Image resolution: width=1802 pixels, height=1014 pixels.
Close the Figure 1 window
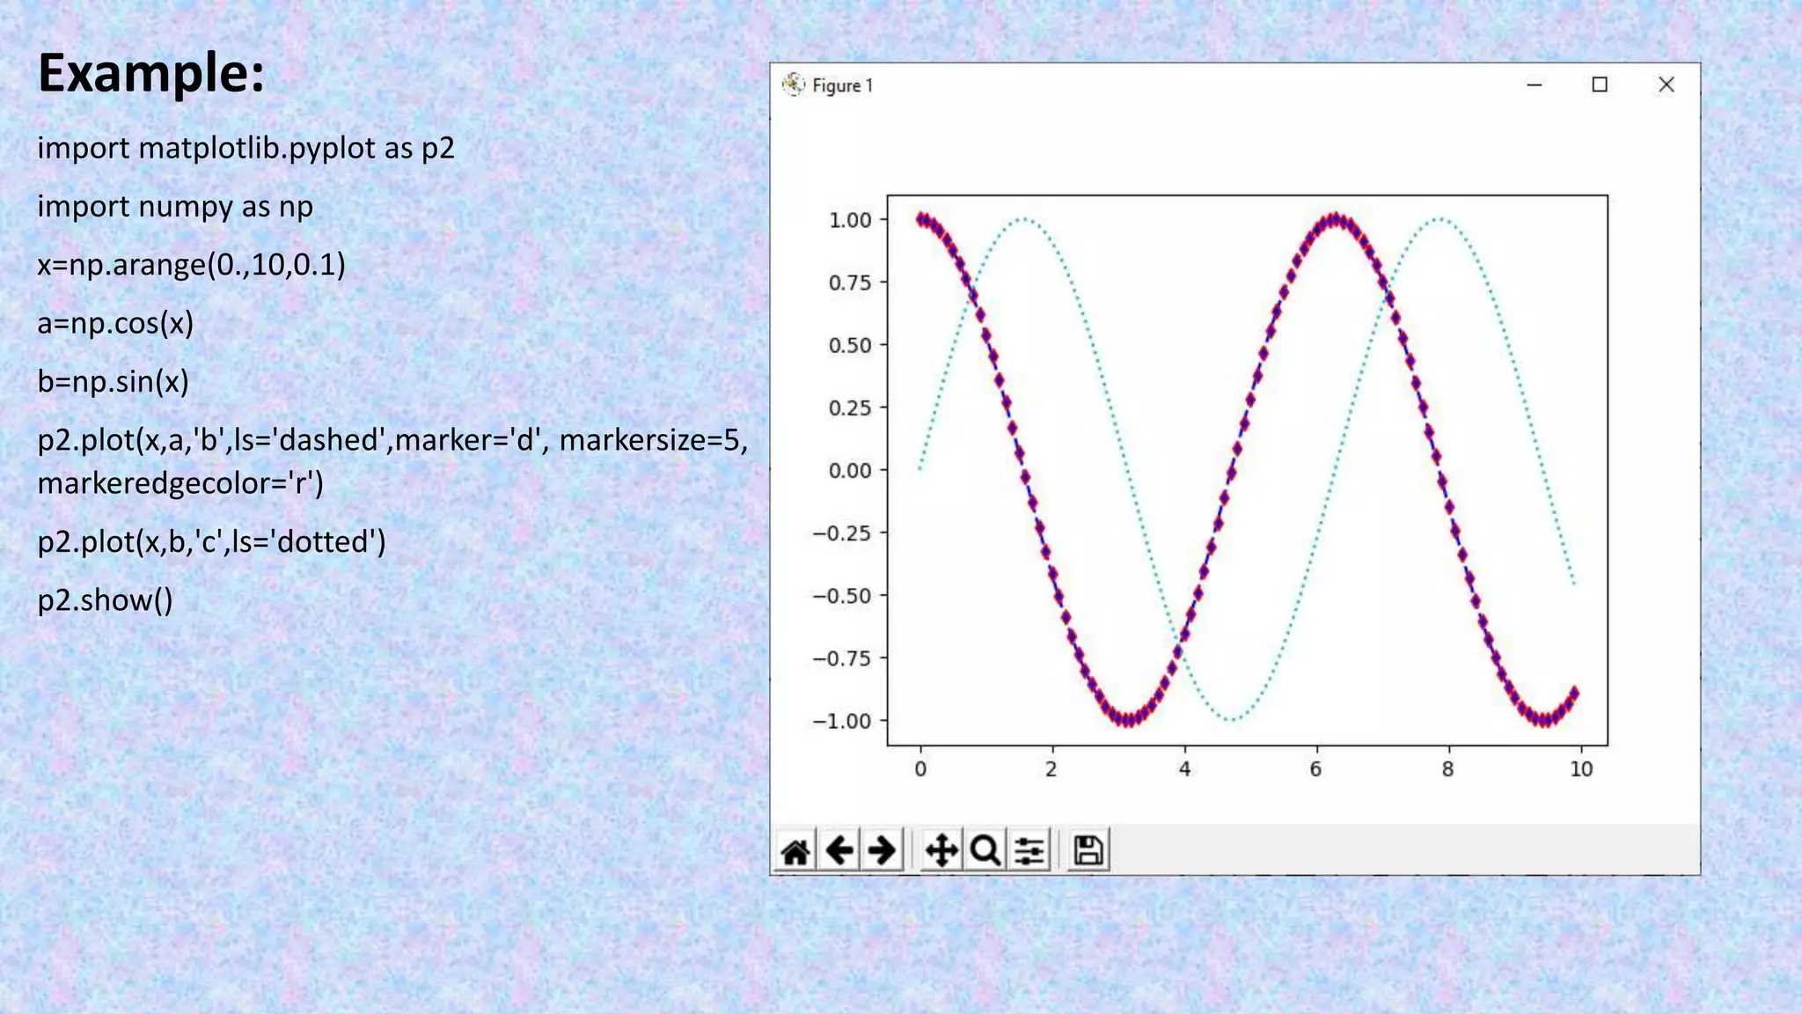1666,84
